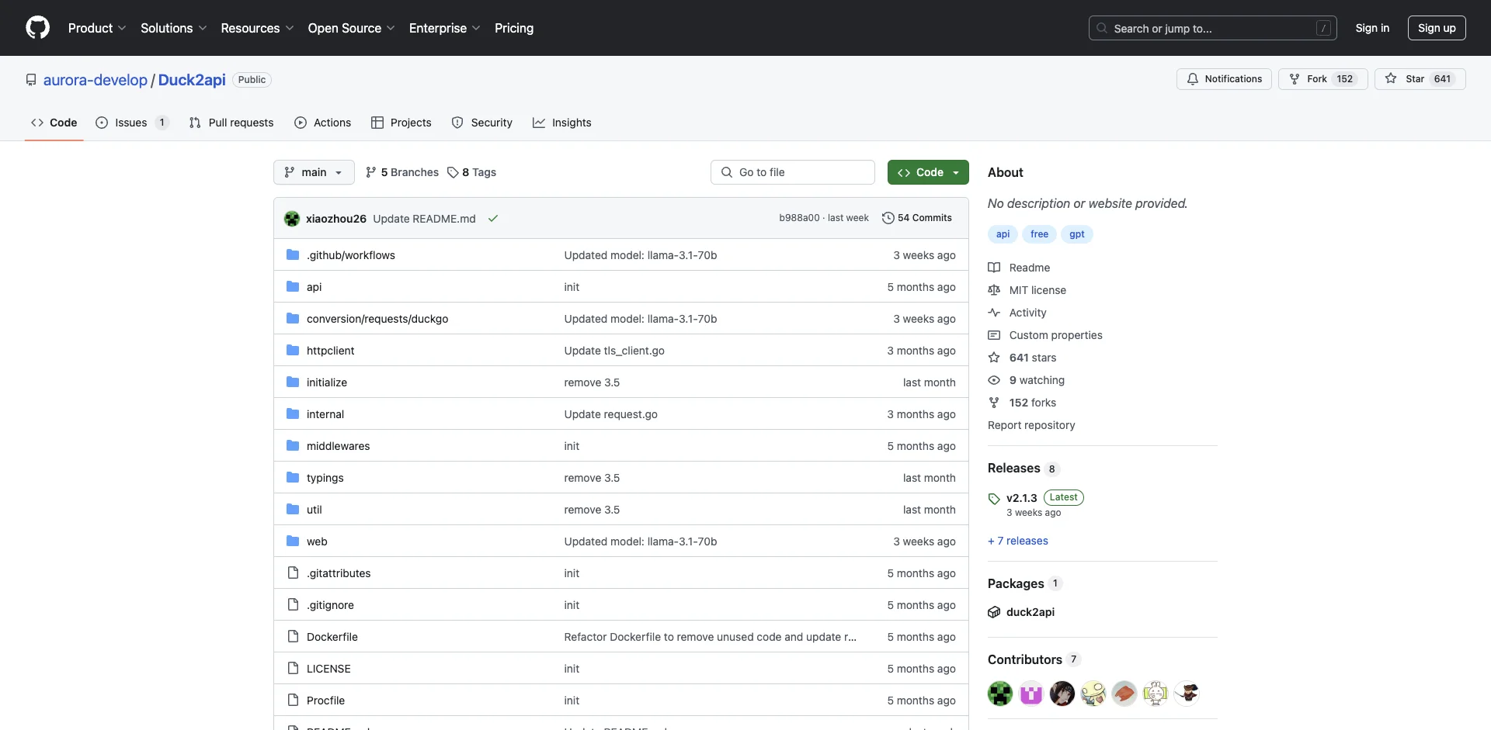This screenshot has height=730, width=1491.
Task: Switch to the Issues tab
Action: 131,123
